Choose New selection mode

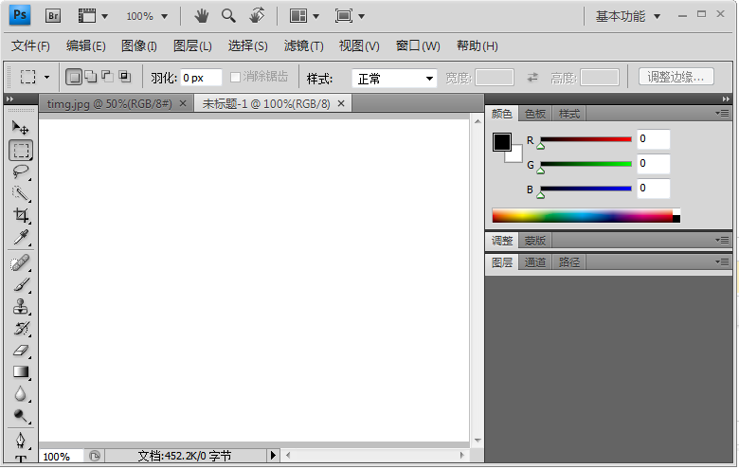click(x=74, y=77)
